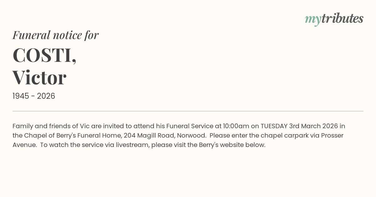Viewport: 376px width, 197px height.
Task: Click the "Funeral notice for" heading
Action: click(55, 35)
